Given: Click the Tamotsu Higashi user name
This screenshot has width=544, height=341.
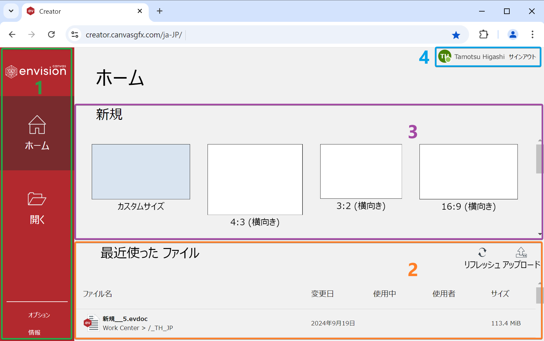Looking at the screenshot, I should point(479,57).
